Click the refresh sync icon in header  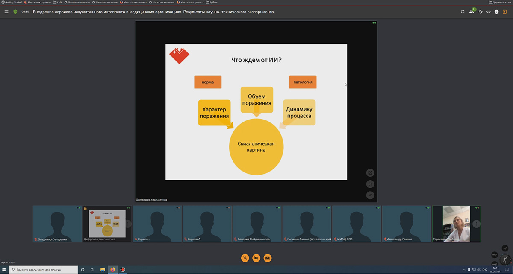[481, 12]
